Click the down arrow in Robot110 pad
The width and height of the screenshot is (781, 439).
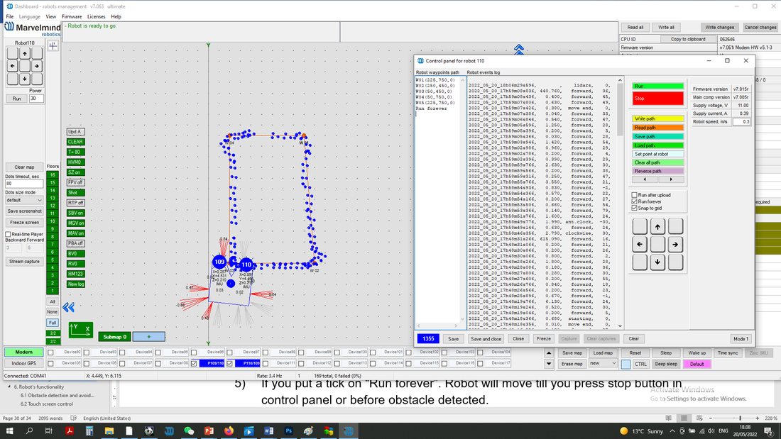[24, 79]
